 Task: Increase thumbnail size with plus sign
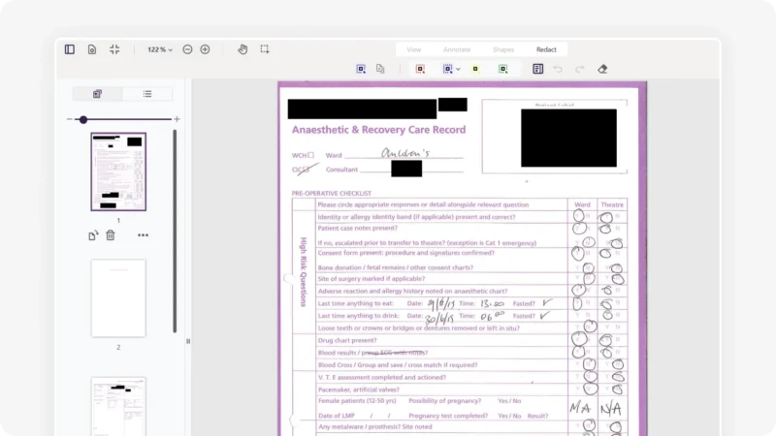[x=177, y=119]
